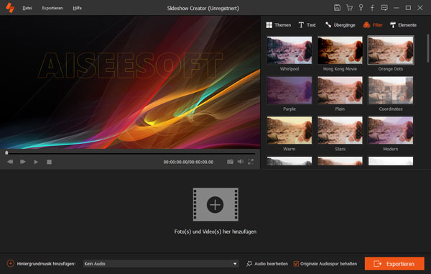Select the Warm filter thumbnail
Viewport: 431px width, 274px height.
pyautogui.click(x=289, y=130)
